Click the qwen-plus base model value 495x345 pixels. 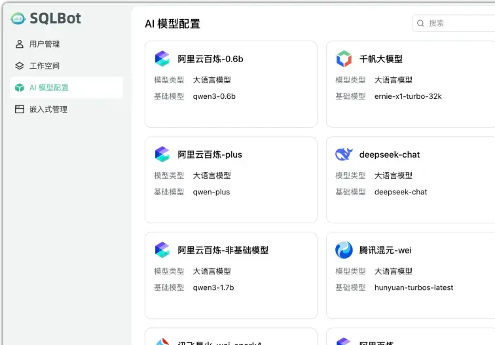coord(211,192)
